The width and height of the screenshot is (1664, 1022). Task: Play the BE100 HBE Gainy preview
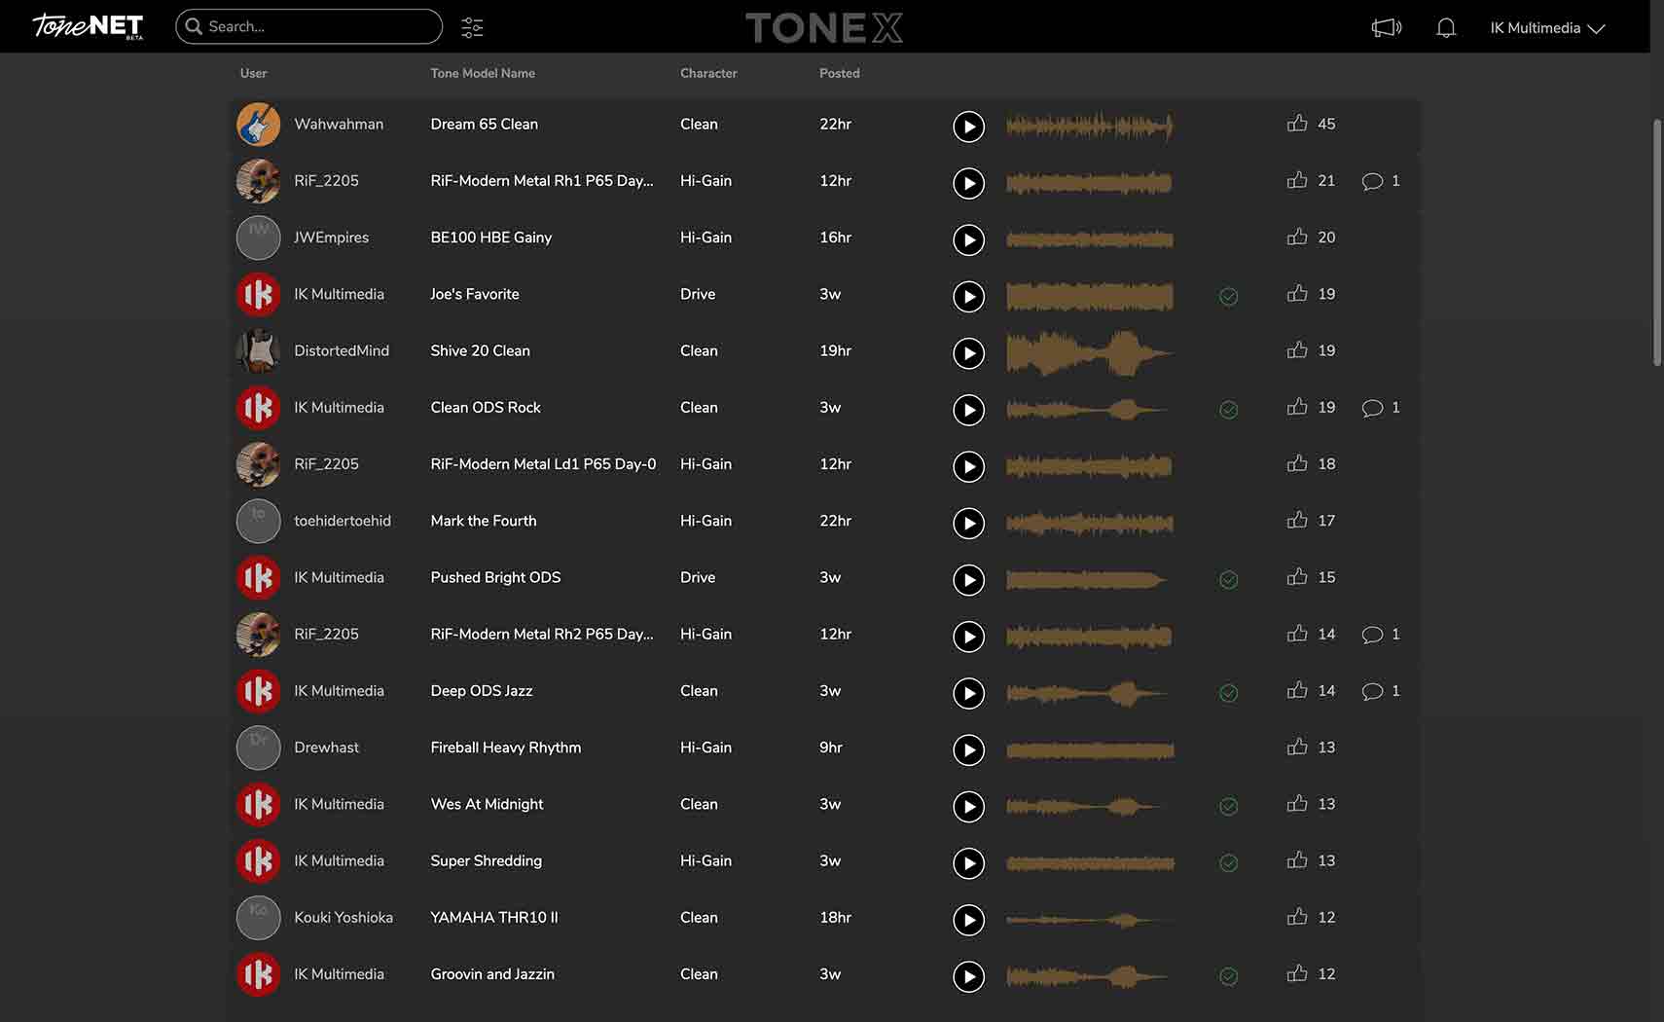click(968, 239)
